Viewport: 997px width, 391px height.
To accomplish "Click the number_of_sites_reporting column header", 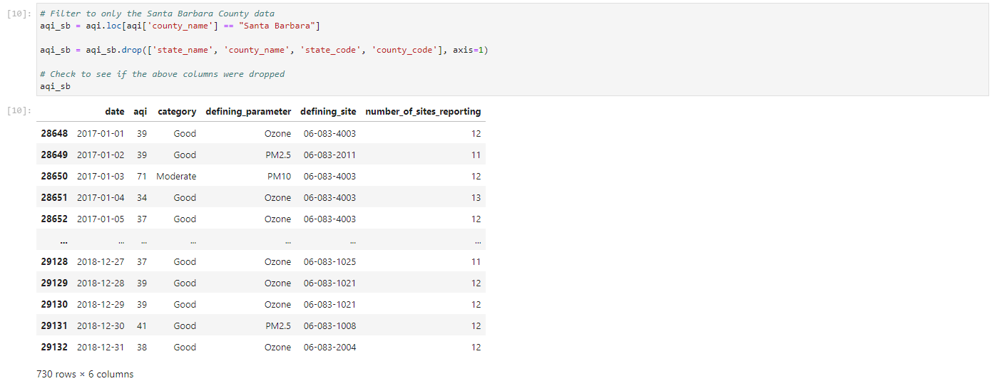I will (x=423, y=112).
